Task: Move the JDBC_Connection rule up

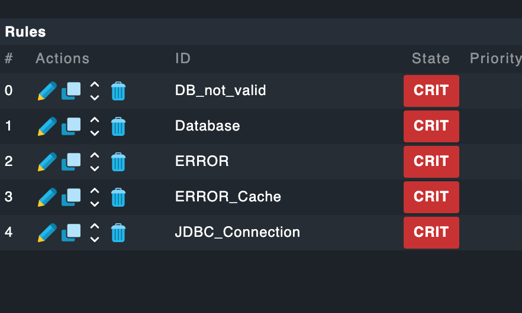Action: [x=95, y=227]
